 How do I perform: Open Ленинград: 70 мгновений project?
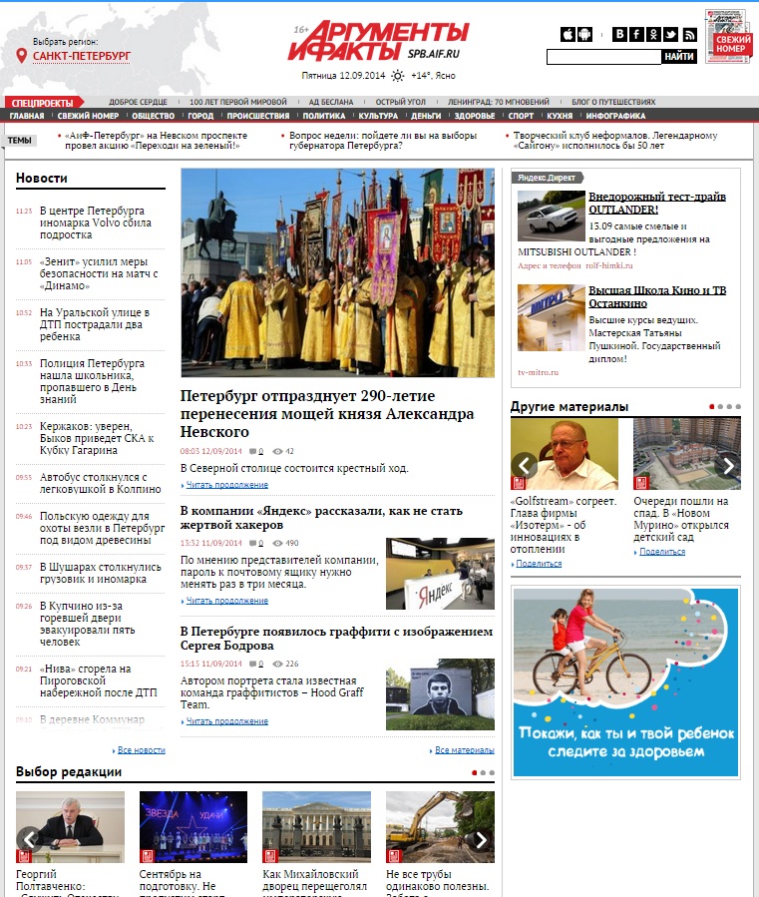[x=498, y=102]
